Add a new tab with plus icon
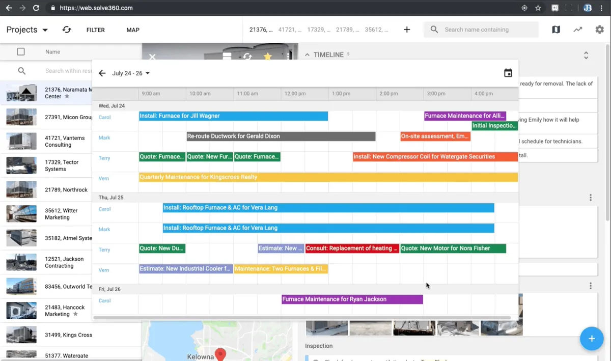 pyautogui.click(x=407, y=30)
